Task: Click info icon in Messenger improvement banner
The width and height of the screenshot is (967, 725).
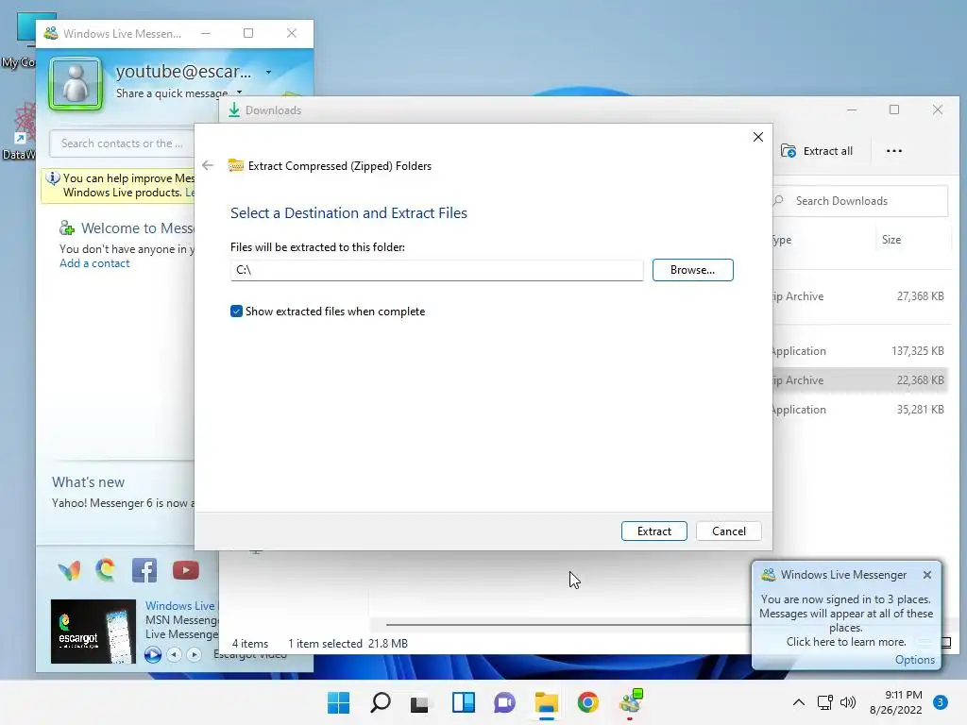Action: (53, 178)
